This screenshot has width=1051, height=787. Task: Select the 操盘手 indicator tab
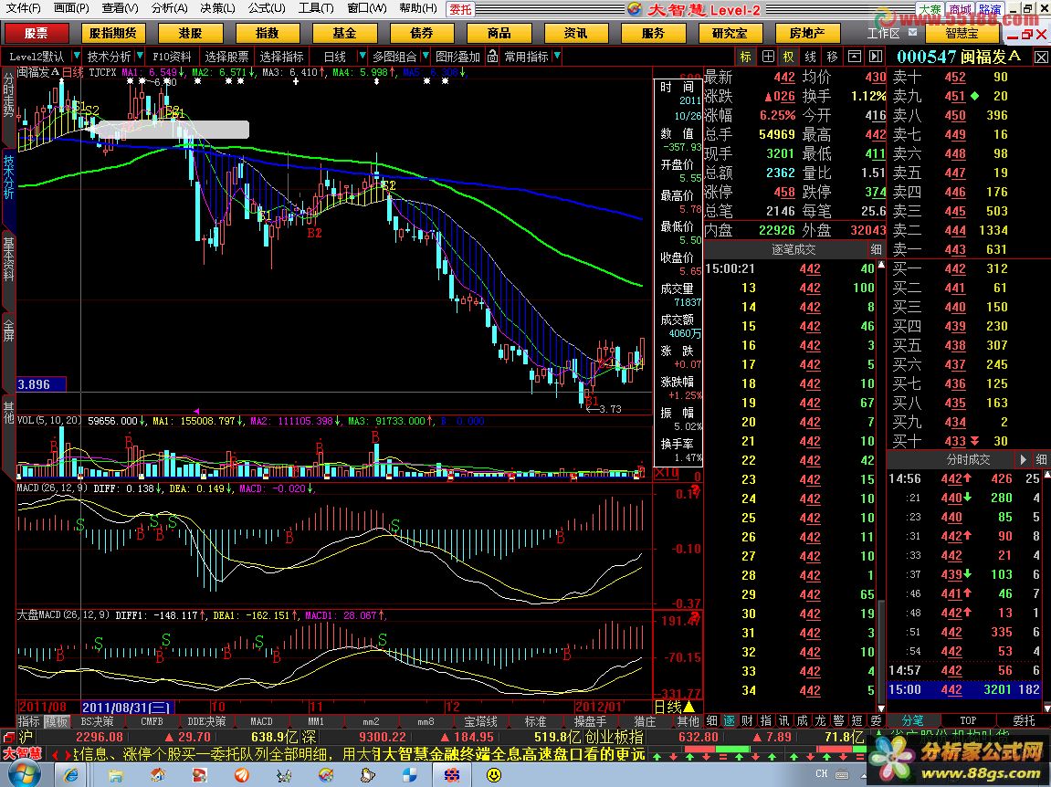[590, 721]
